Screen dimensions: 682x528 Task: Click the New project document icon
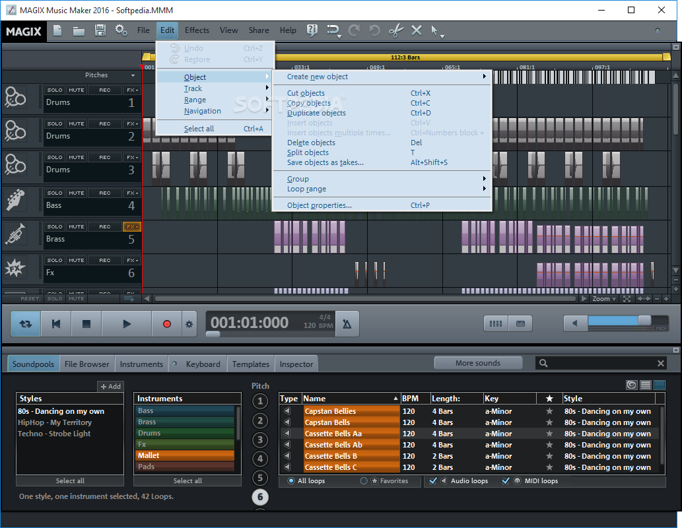tap(57, 30)
